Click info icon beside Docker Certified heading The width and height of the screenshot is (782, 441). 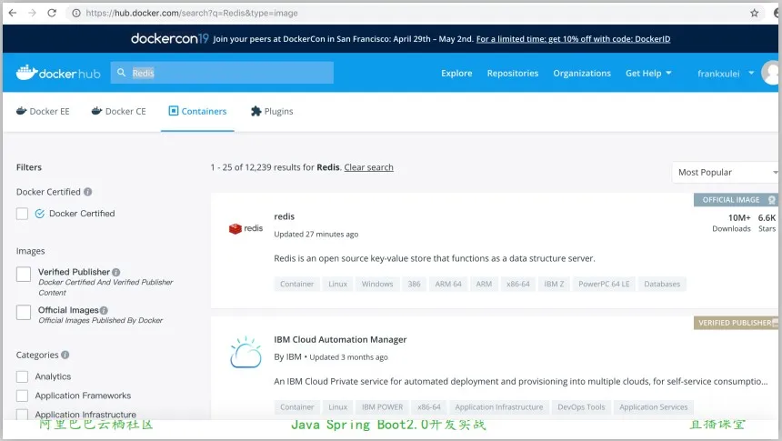point(88,192)
